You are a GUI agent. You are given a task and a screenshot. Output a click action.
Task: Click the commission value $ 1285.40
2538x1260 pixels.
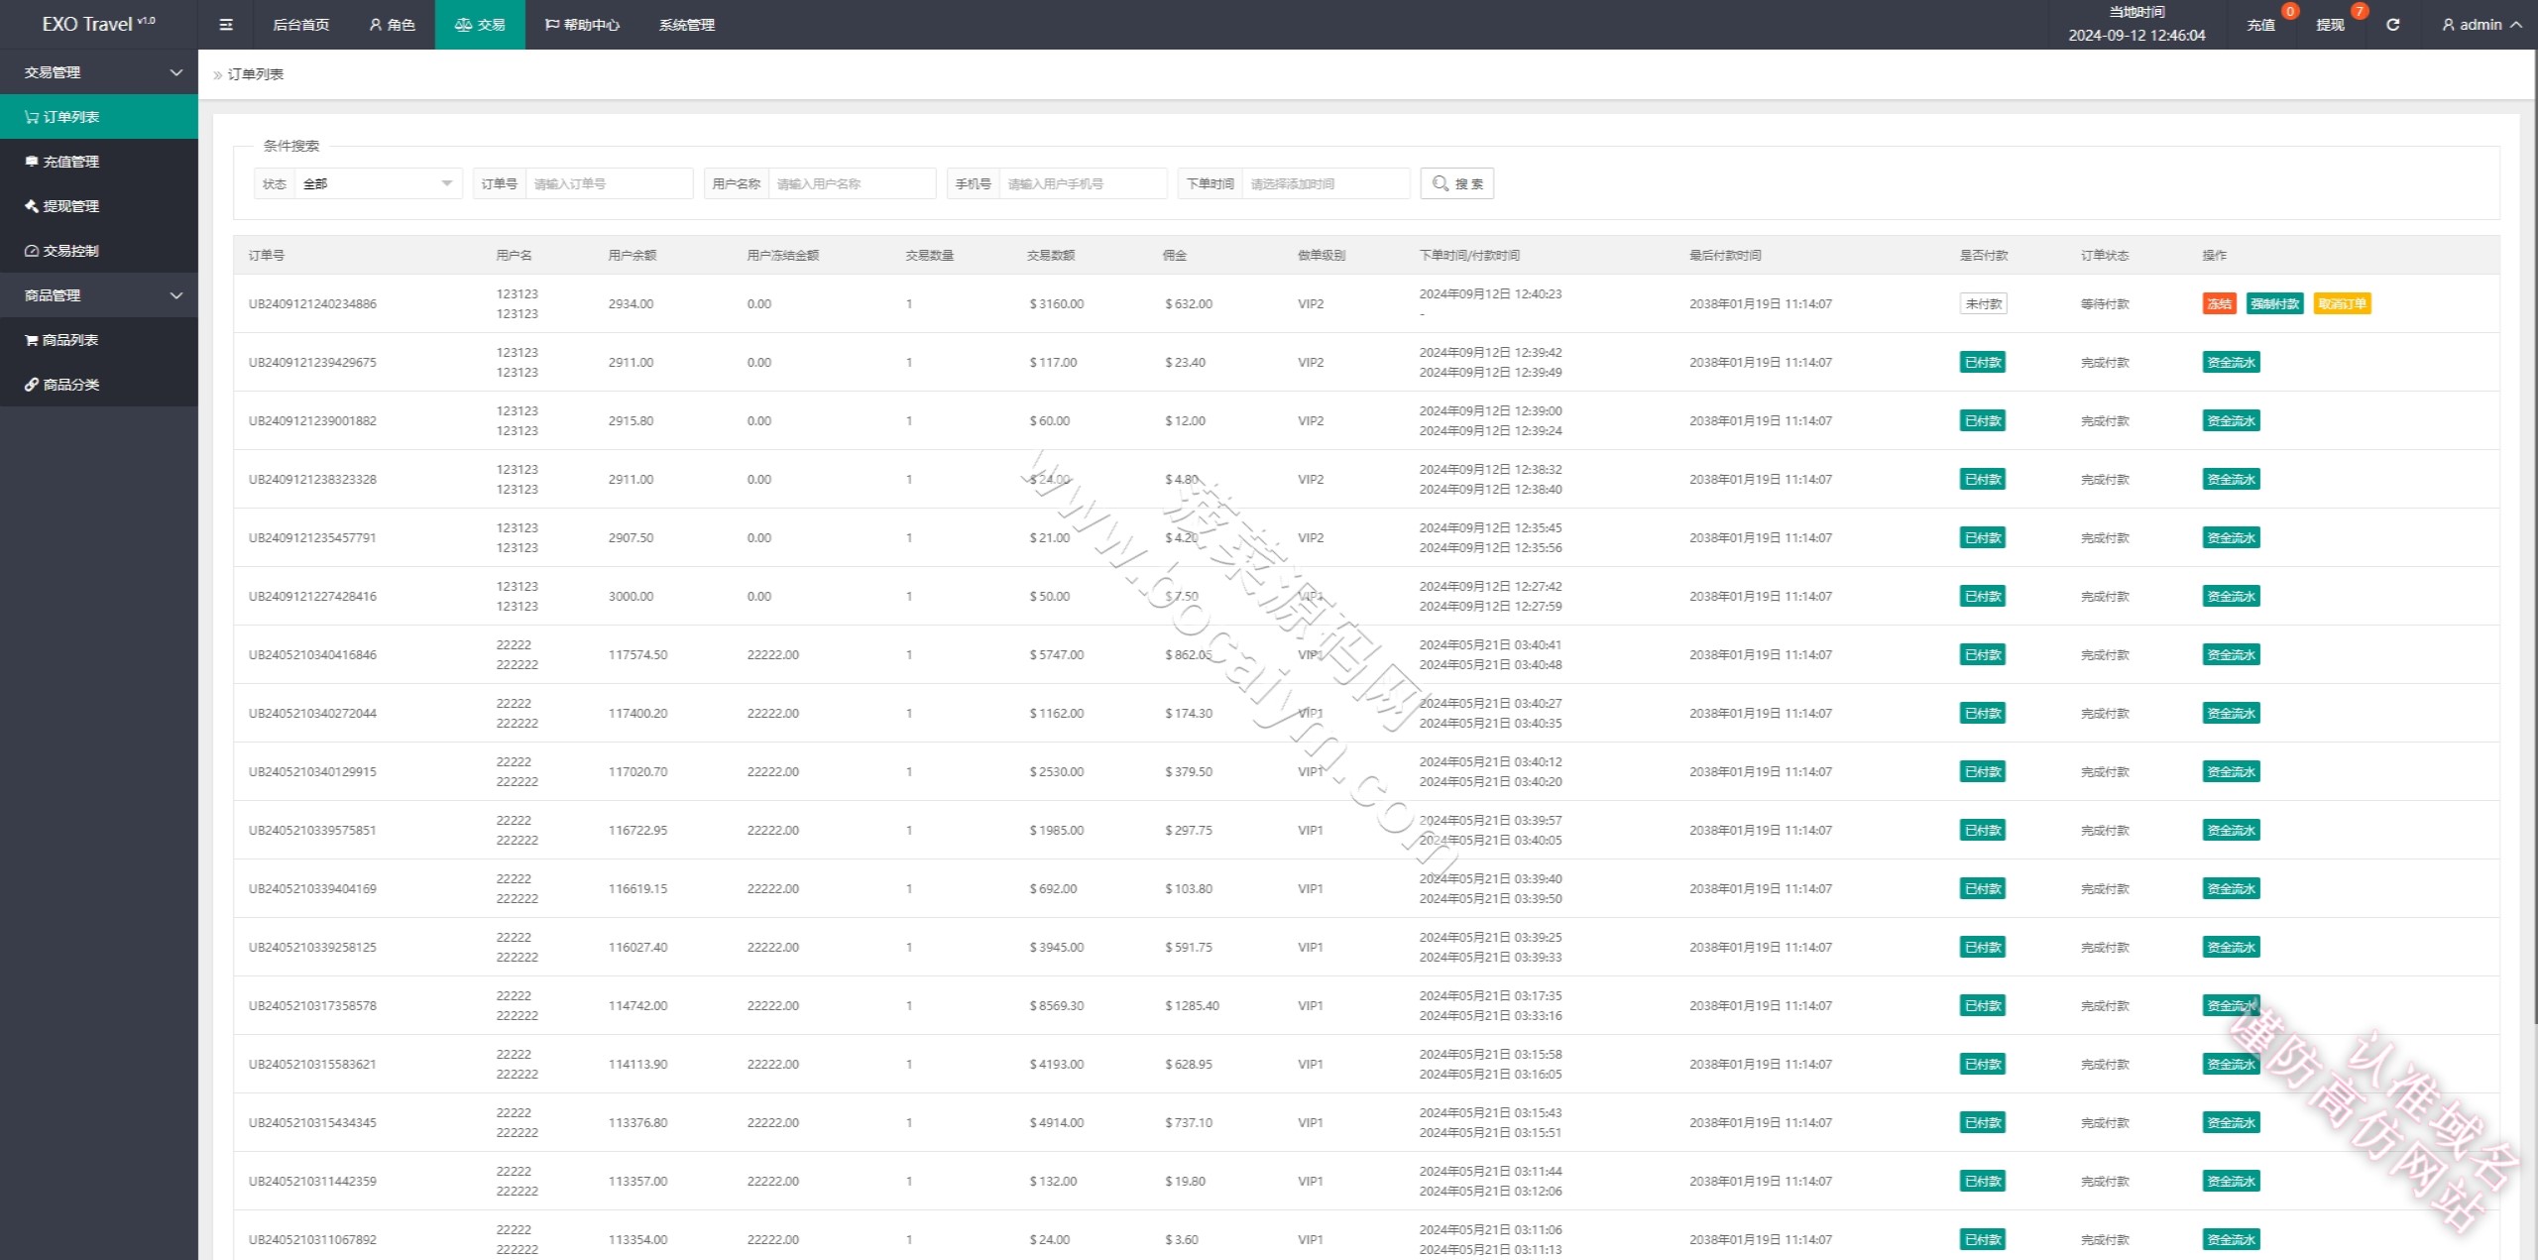coord(1192,1006)
